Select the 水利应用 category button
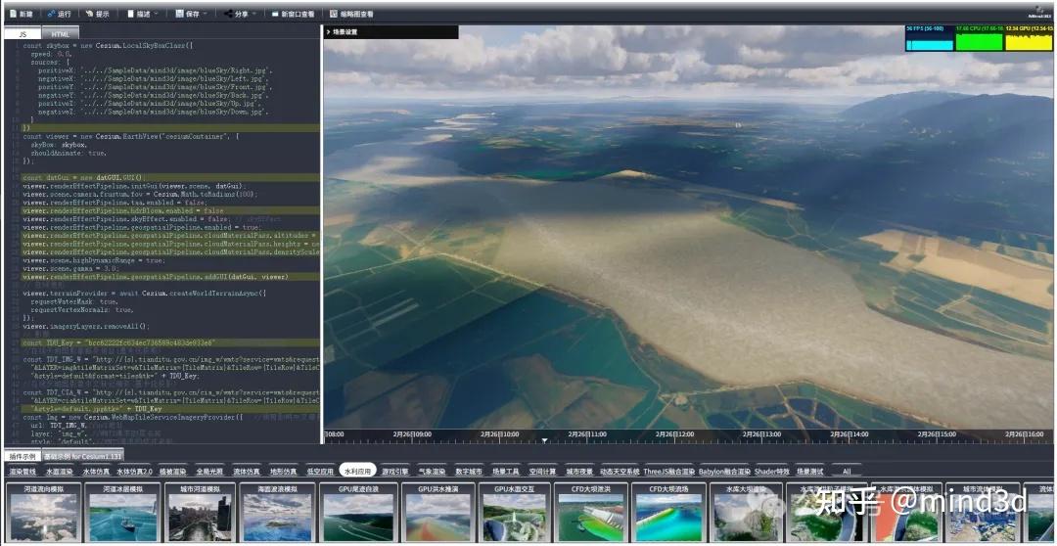Screen dimensions: 1057x546 coord(357,472)
